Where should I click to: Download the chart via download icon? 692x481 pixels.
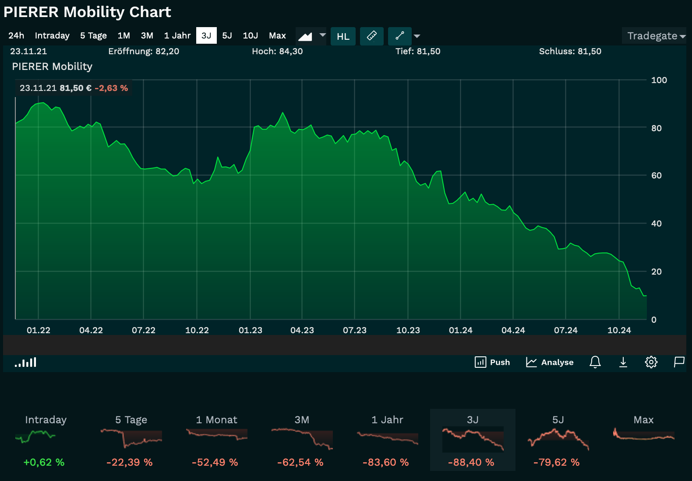[623, 362]
